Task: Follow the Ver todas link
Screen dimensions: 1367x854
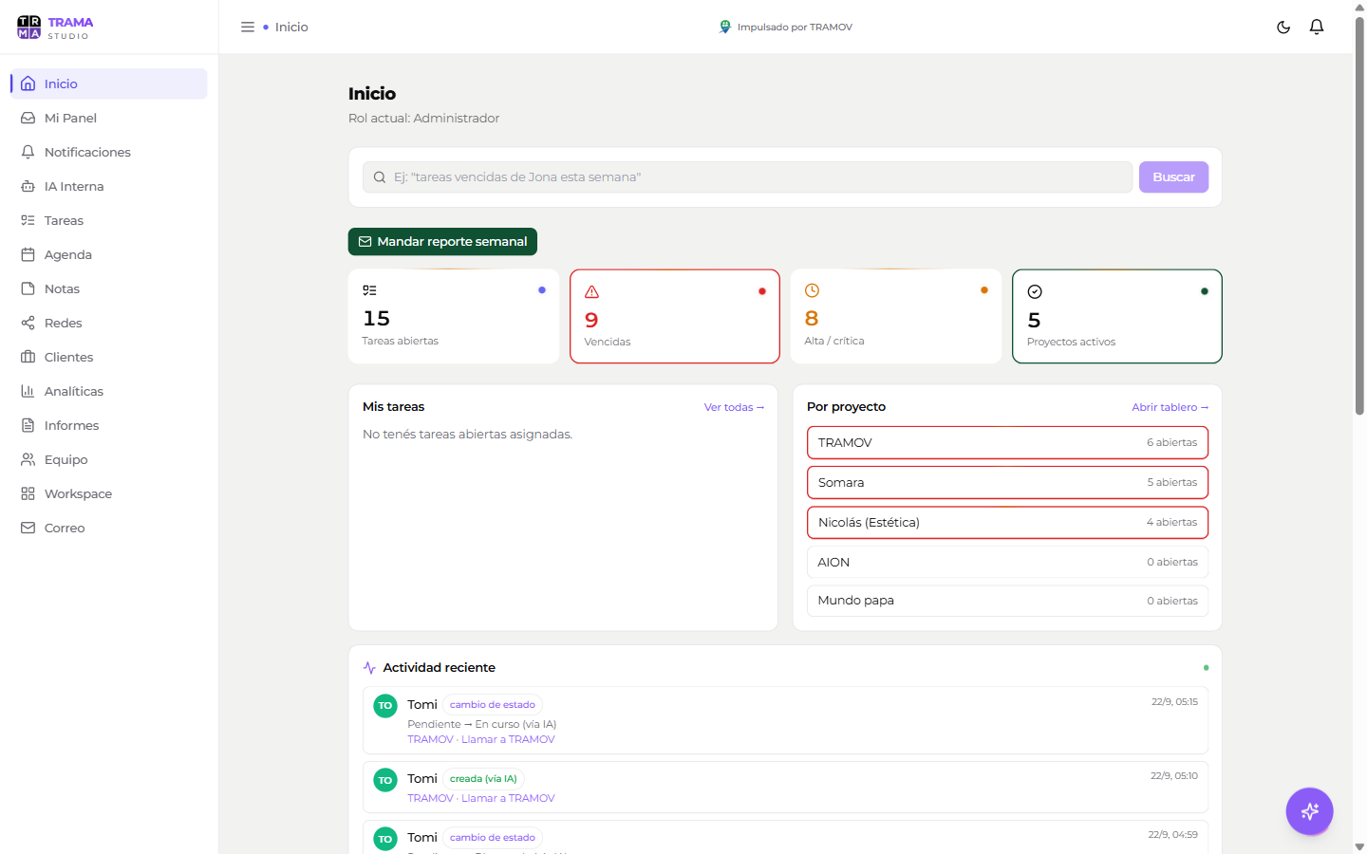Action: tap(734, 407)
